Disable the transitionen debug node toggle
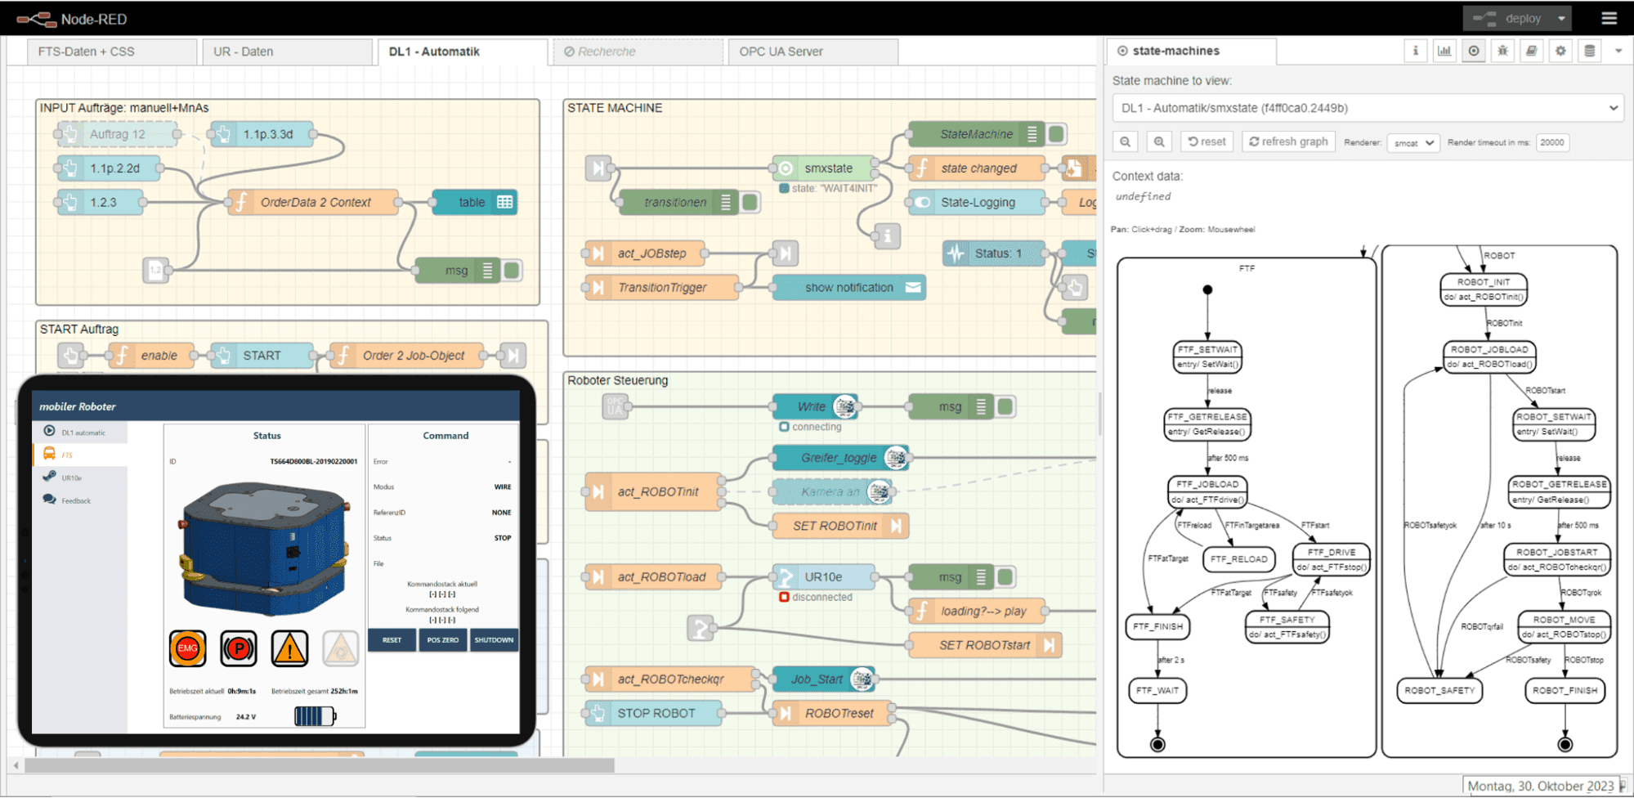Viewport: 1634px width, 798px height. point(749,202)
